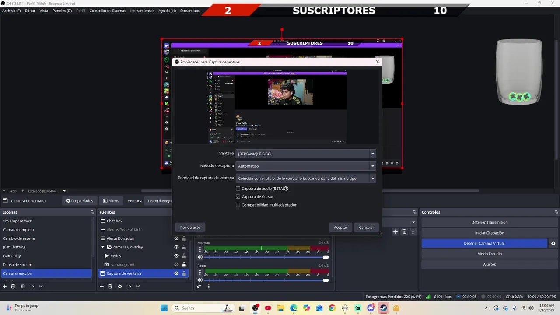
Task: Open Paneles menu
Action: pyautogui.click(x=62, y=10)
